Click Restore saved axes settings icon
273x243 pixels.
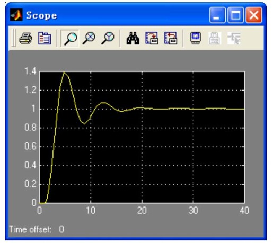tap(171, 38)
